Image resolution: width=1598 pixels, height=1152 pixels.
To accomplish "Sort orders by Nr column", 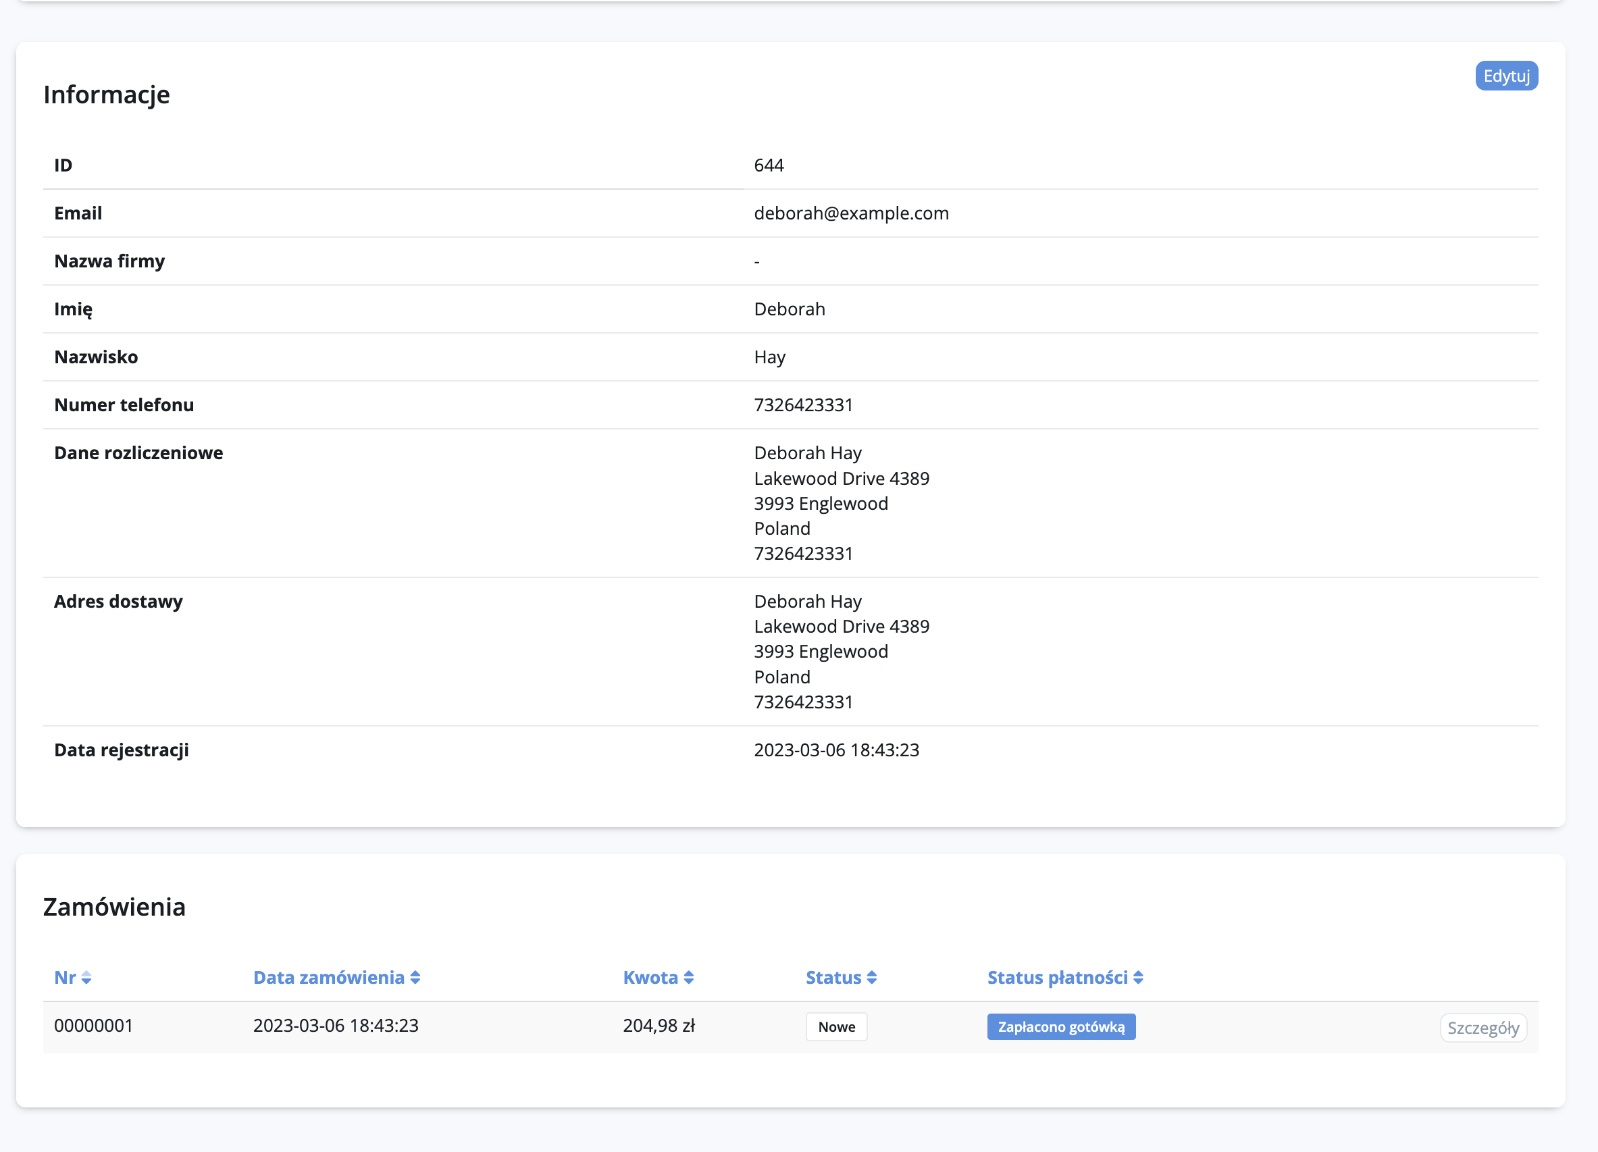I will pyautogui.click(x=65, y=977).
